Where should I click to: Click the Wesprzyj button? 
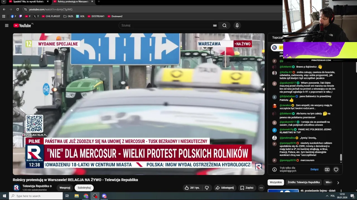tap(65, 188)
